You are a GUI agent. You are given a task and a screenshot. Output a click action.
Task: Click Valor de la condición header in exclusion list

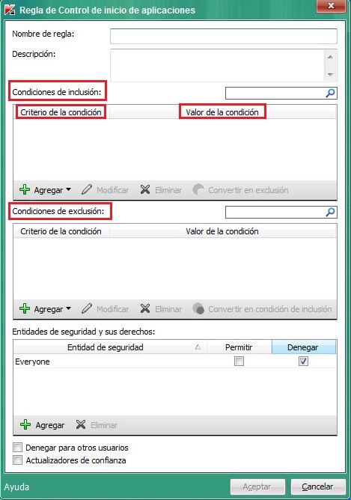coord(222,231)
